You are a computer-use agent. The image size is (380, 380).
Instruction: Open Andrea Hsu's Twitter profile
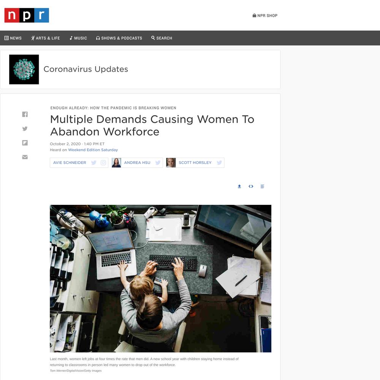[x=158, y=163]
